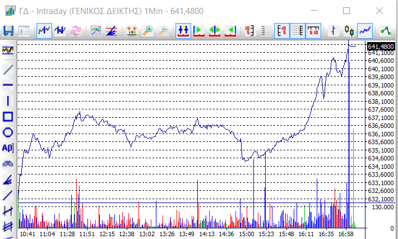
Task: Select the vertical line drawing tool
Action: 8,101
